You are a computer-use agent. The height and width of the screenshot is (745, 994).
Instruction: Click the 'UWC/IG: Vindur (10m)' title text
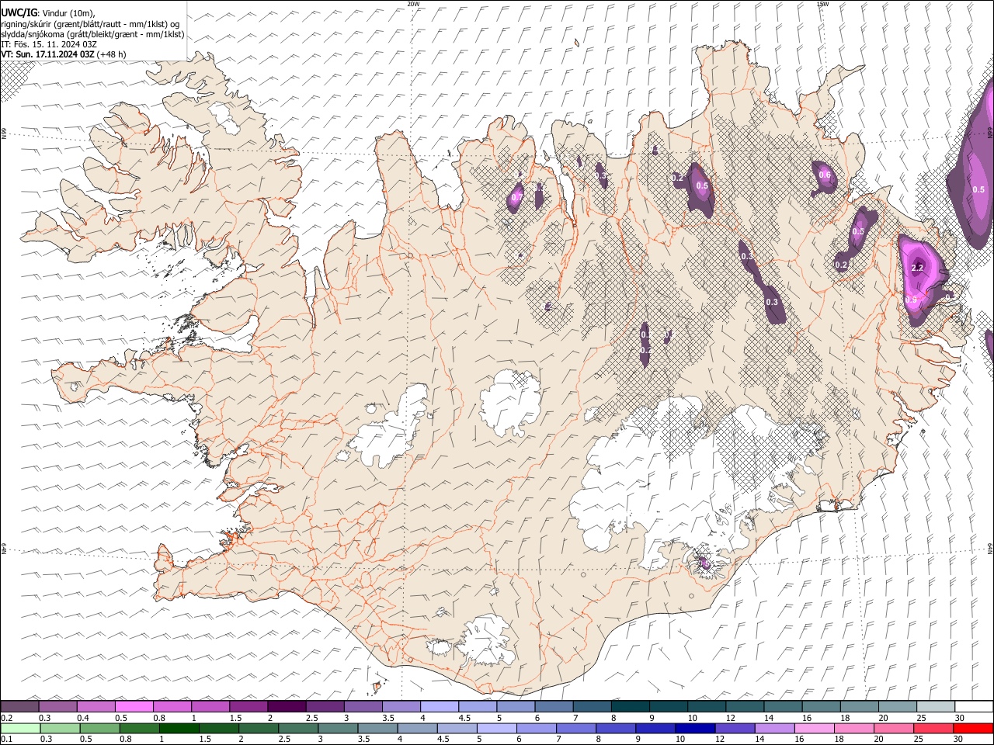pyautogui.click(x=48, y=13)
